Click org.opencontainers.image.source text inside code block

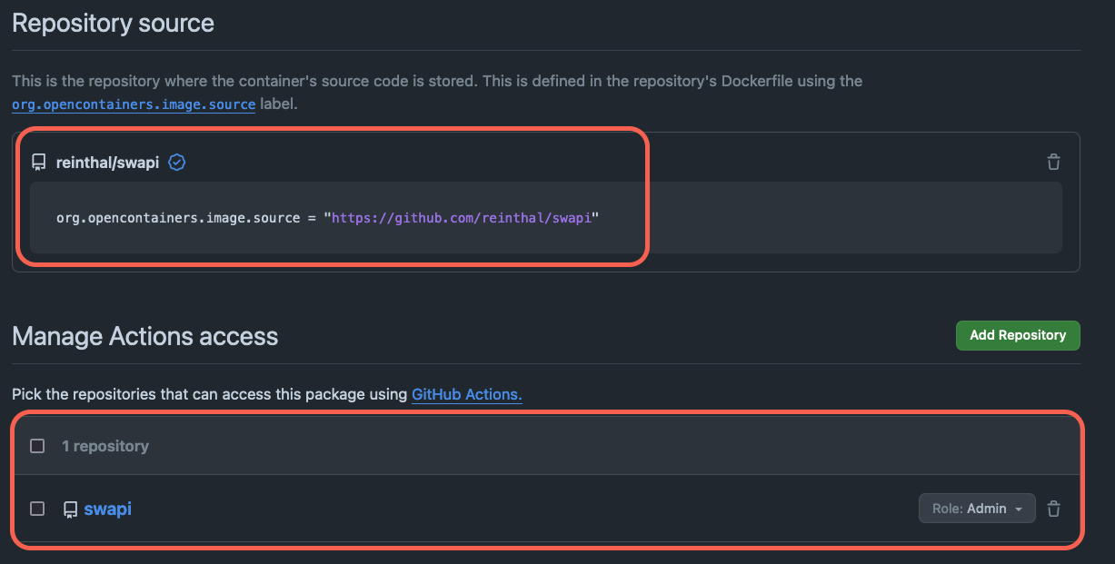click(x=178, y=218)
